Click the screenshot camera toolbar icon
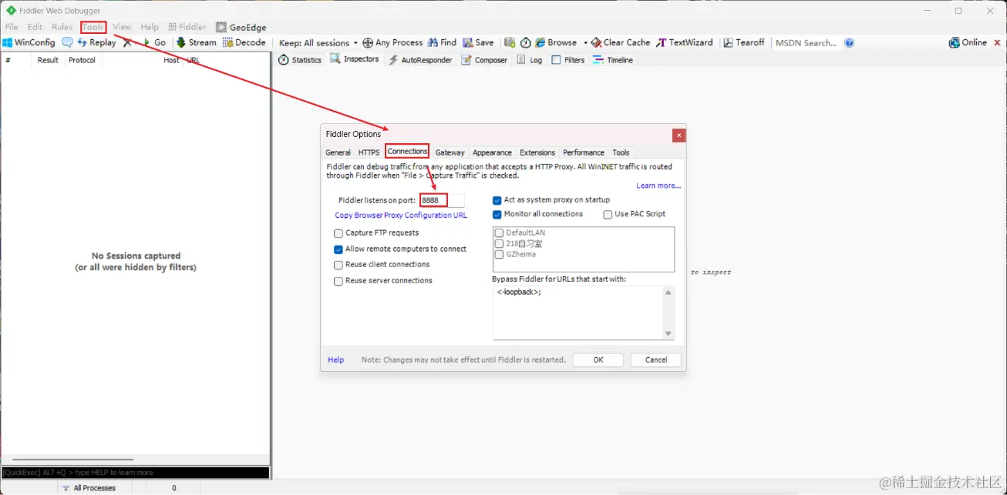 tap(509, 43)
